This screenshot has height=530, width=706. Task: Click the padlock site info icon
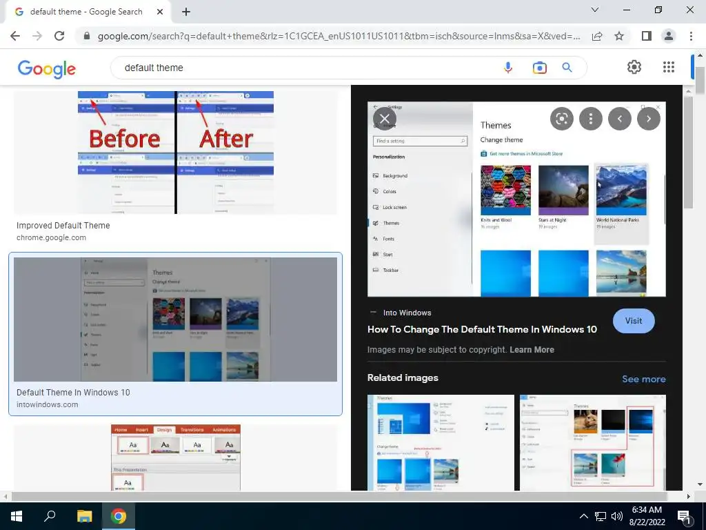coord(87,36)
